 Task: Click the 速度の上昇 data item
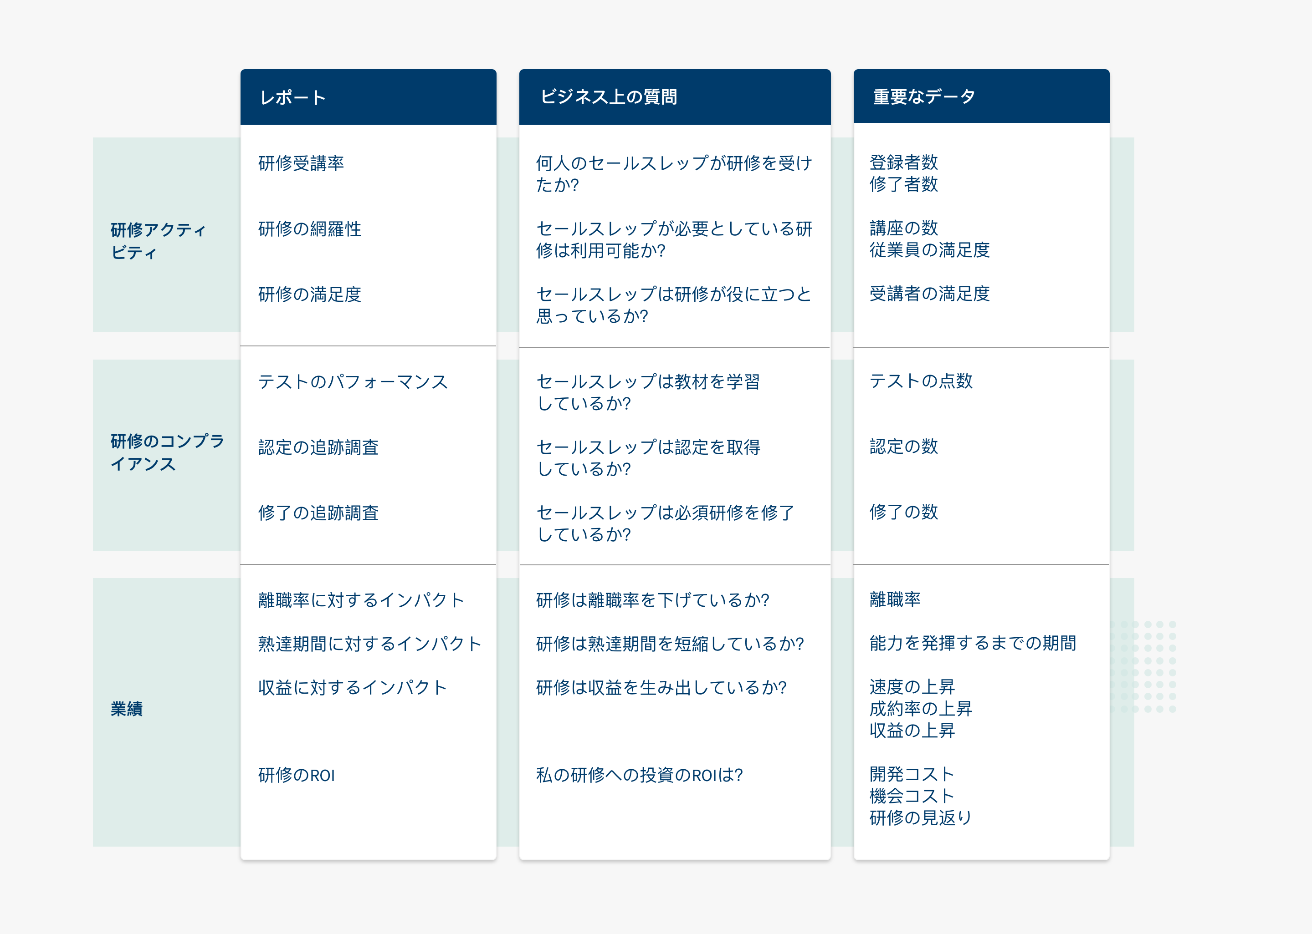(x=912, y=687)
